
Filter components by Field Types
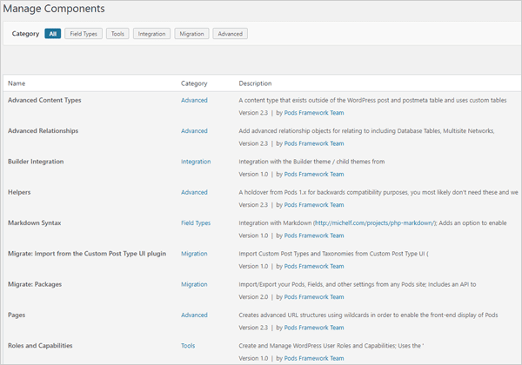(84, 34)
